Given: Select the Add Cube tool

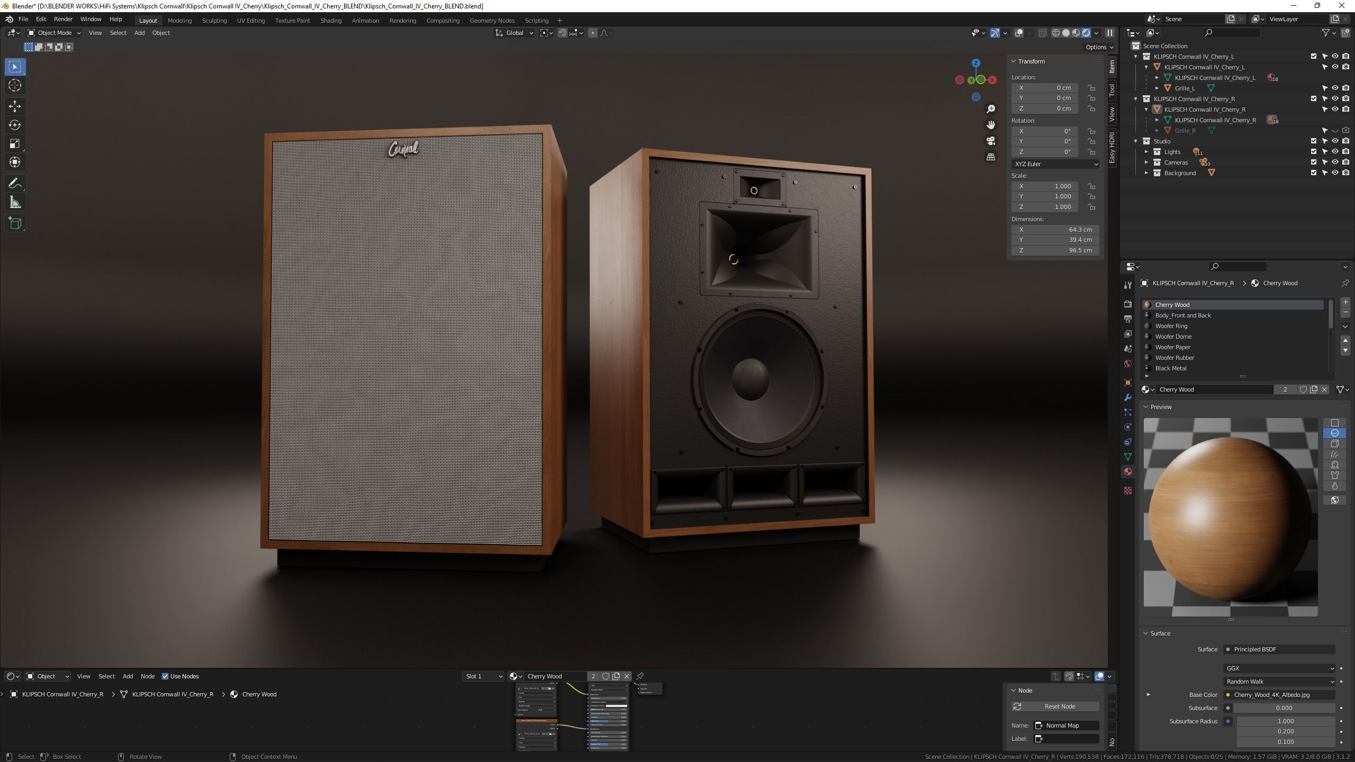Looking at the screenshot, I should pyautogui.click(x=15, y=223).
